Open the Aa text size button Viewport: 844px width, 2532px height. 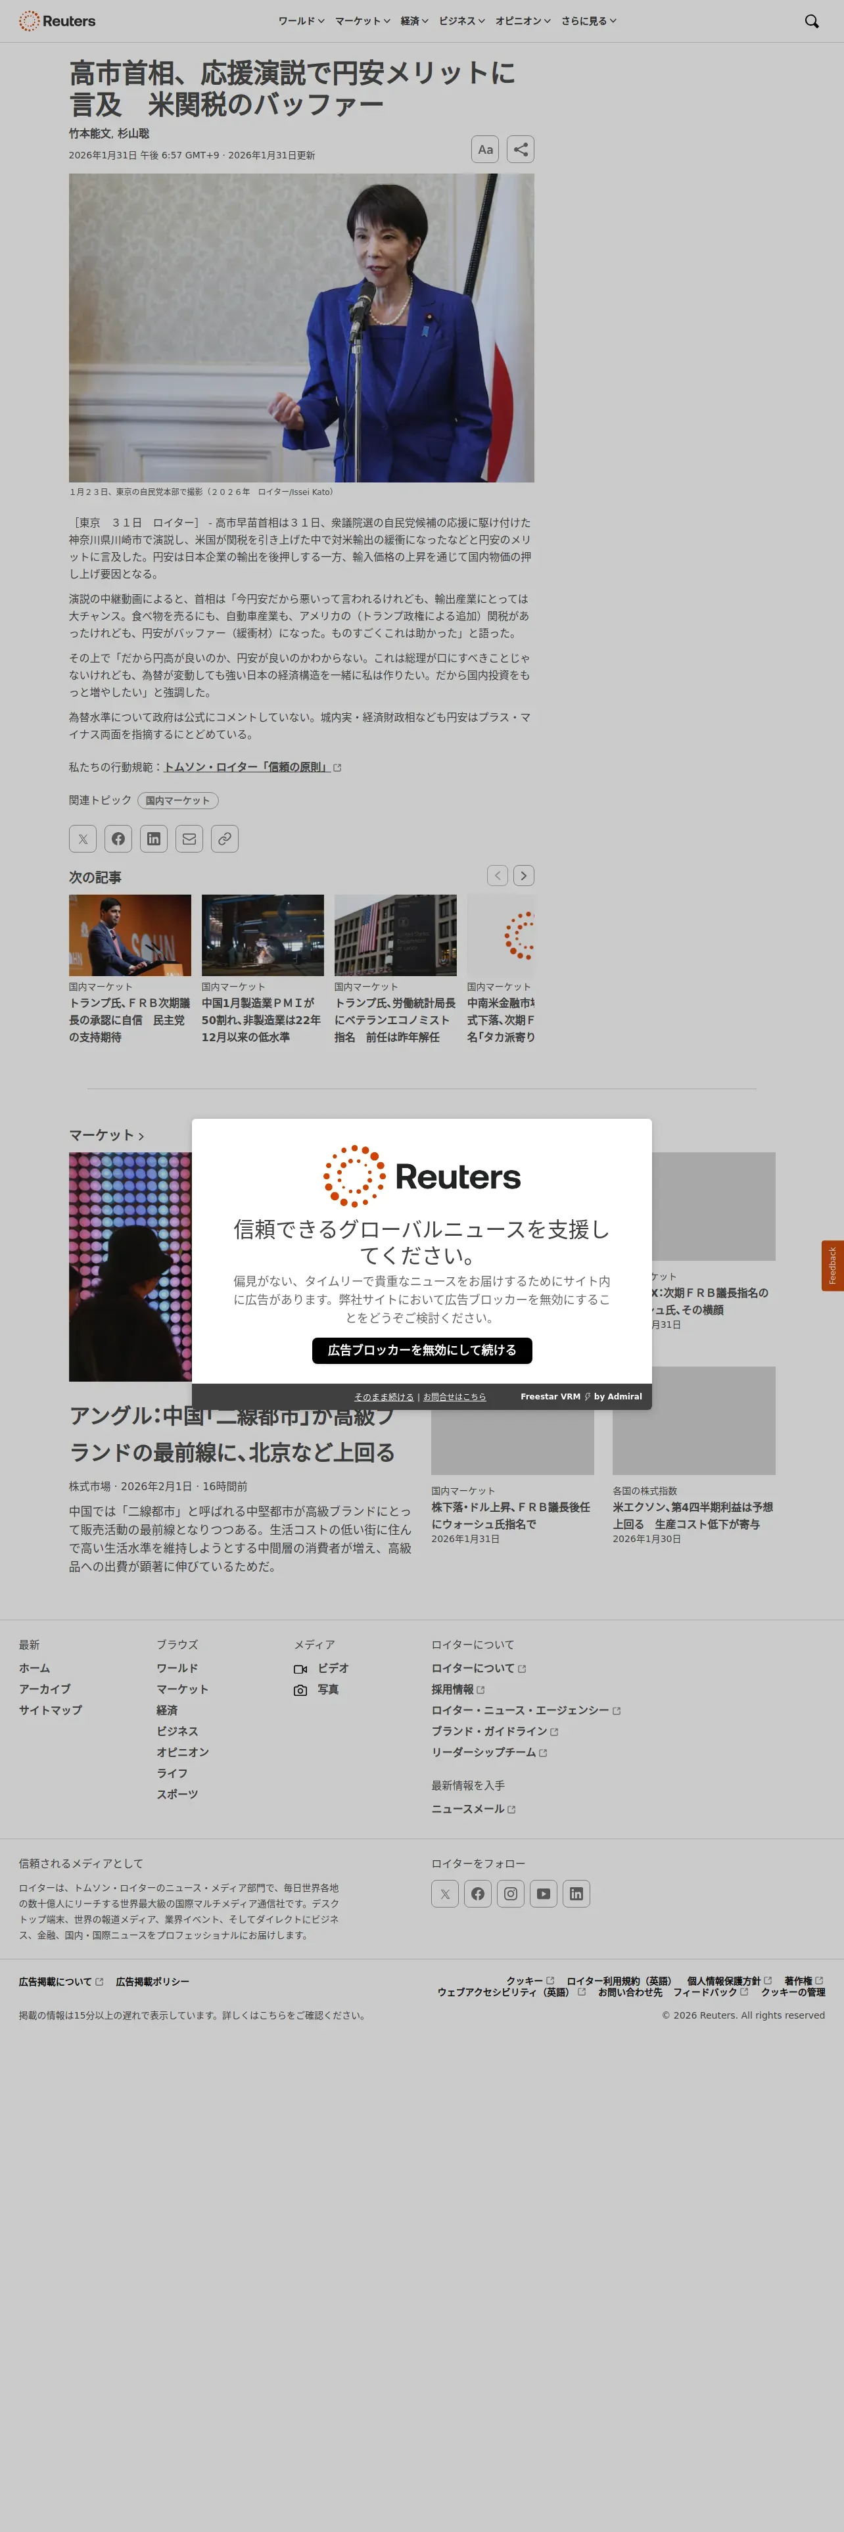485,149
